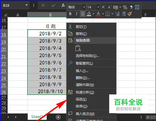Viewport: 156px width, 121px height.
Task: Click horizontal scrollbar left arrow
Action: (148, 117)
